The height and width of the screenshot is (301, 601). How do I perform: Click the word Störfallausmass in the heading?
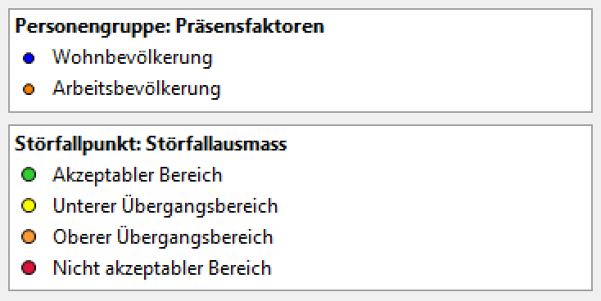click(x=216, y=145)
